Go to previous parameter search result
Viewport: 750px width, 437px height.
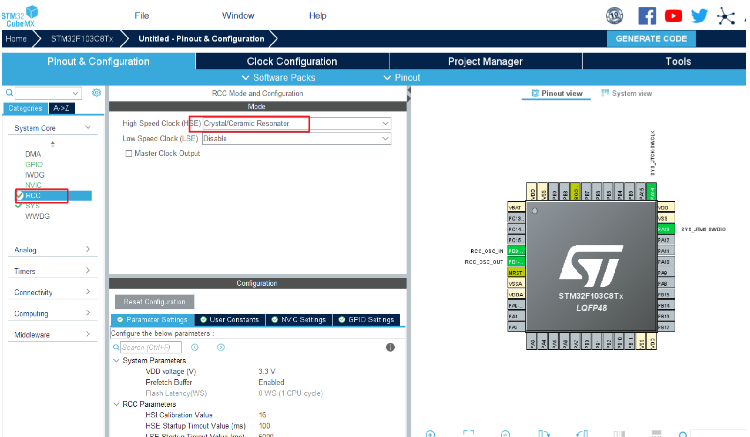[x=195, y=347]
